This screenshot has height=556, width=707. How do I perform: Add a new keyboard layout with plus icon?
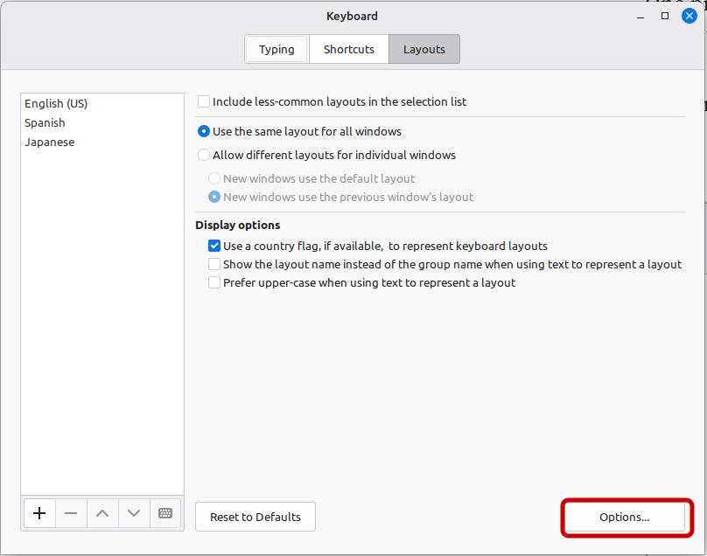tap(39, 513)
